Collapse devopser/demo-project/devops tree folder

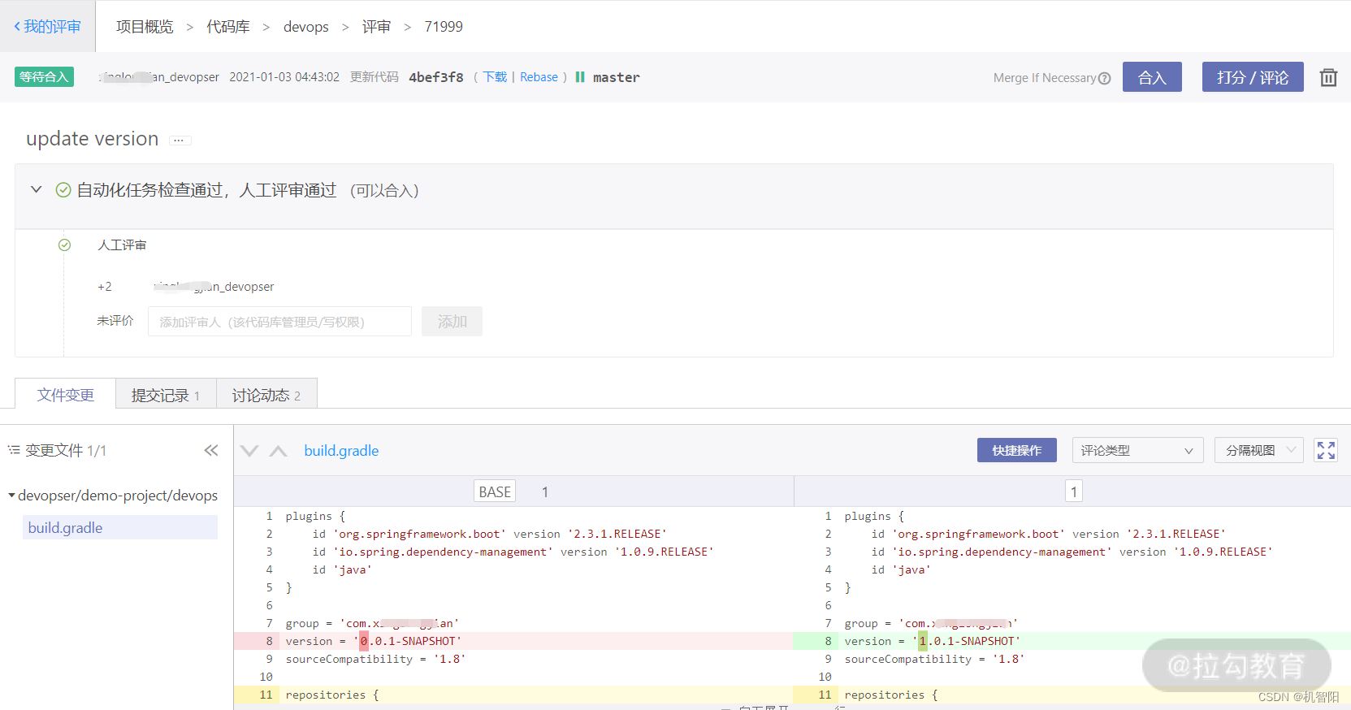tap(11, 495)
